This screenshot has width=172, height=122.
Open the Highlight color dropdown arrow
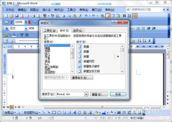[x=10, y=35]
